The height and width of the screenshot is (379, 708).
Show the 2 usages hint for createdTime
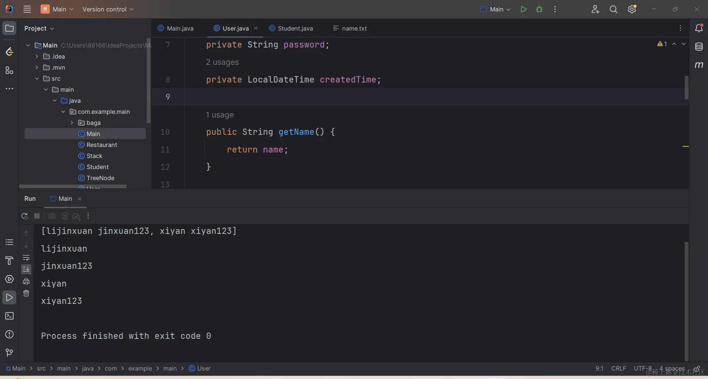(222, 62)
